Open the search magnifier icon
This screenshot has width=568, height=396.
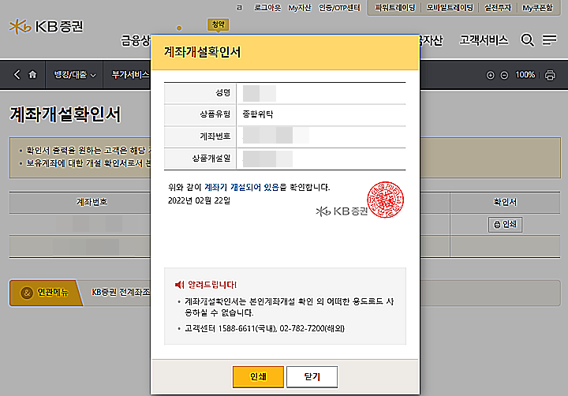tap(527, 40)
